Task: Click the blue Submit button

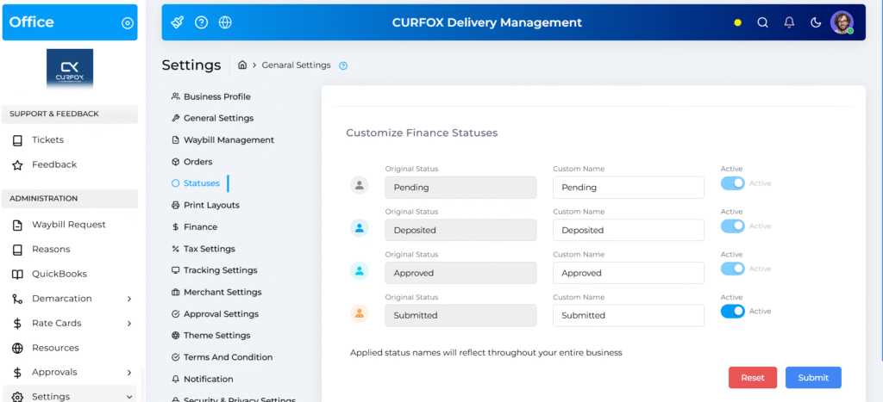Action: click(812, 378)
